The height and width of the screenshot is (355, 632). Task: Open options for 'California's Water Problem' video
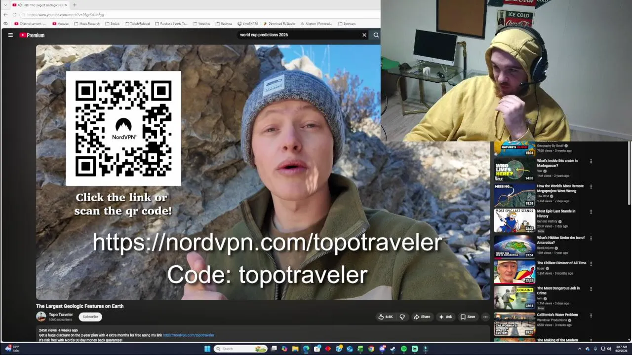tap(591, 316)
